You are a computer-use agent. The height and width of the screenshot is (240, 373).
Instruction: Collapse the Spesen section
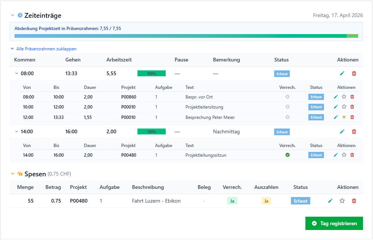click(13, 174)
